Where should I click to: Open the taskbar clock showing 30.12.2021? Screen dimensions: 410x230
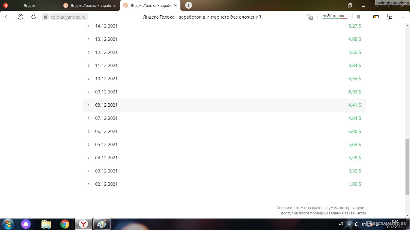point(394,224)
